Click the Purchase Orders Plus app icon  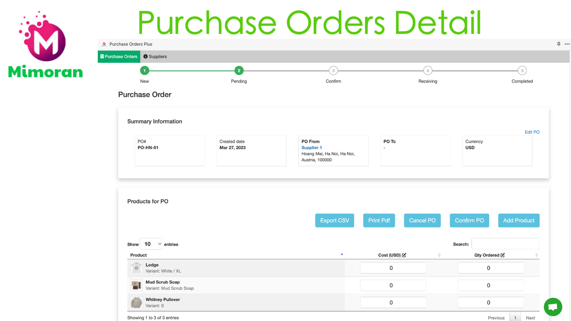pyautogui.click(x=104, y=44)
